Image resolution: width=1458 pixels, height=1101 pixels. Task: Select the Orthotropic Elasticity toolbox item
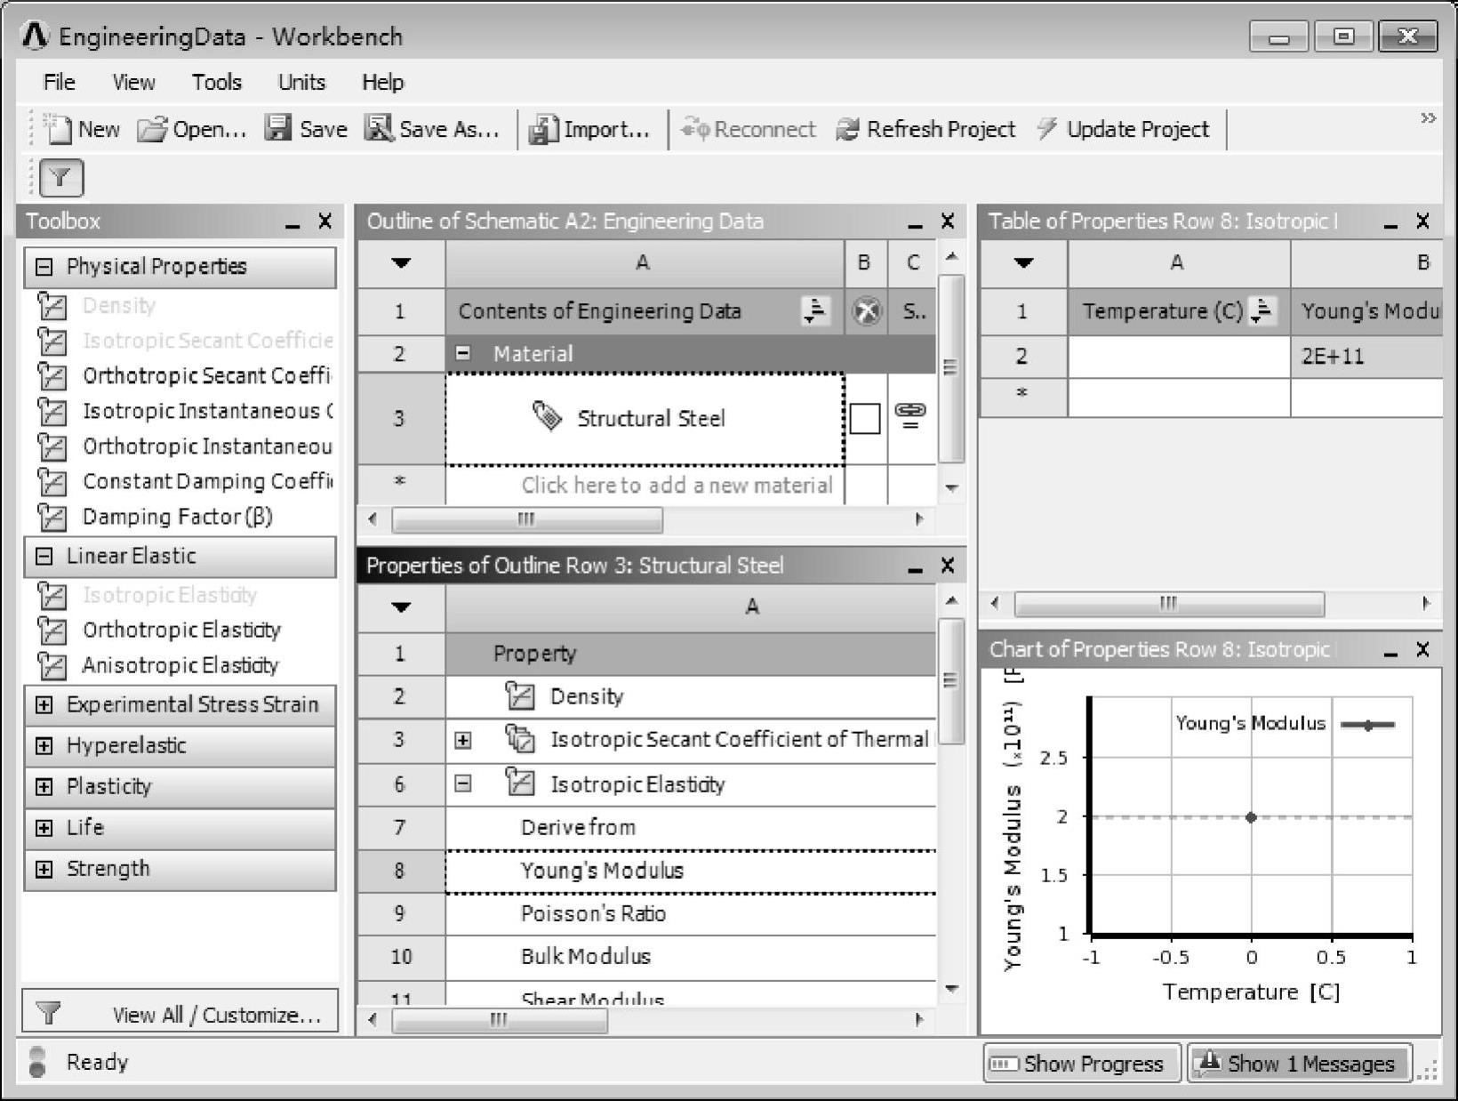(181, 631)
